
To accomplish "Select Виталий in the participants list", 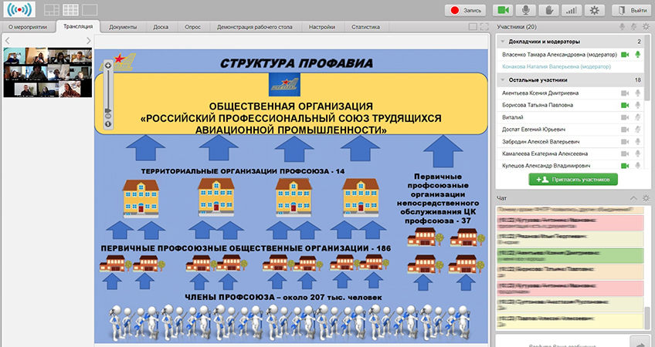I will click(x=513, y=118).
